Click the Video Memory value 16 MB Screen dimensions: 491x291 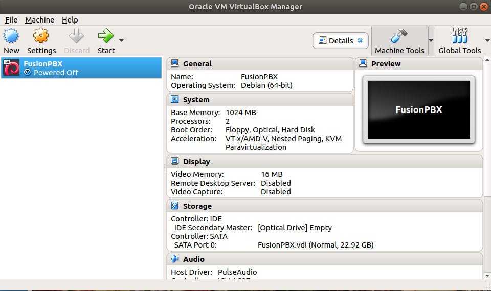point(272,174)
